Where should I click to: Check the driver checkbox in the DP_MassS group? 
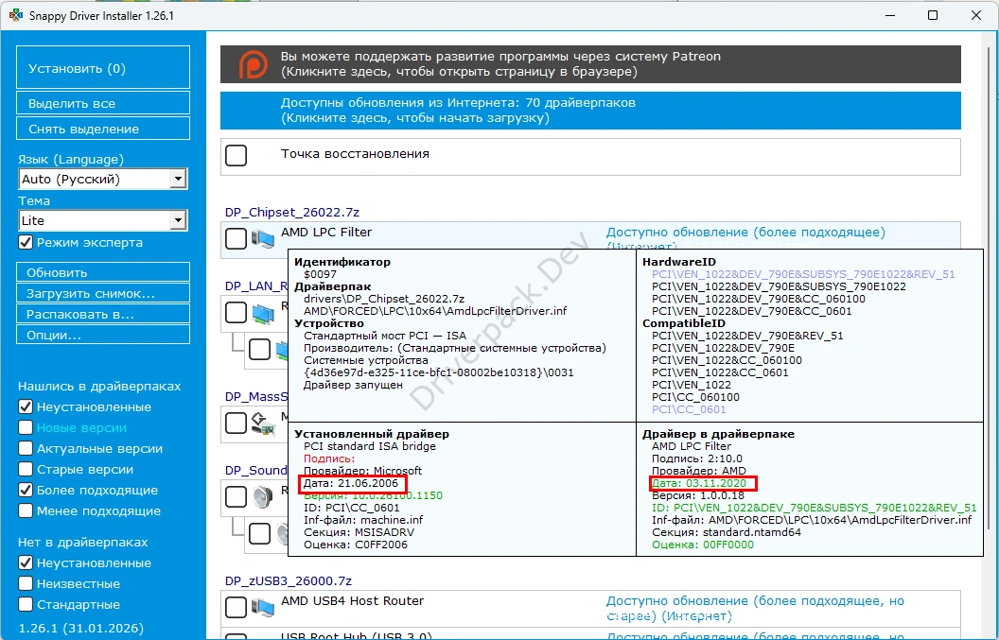coord(236,423)
